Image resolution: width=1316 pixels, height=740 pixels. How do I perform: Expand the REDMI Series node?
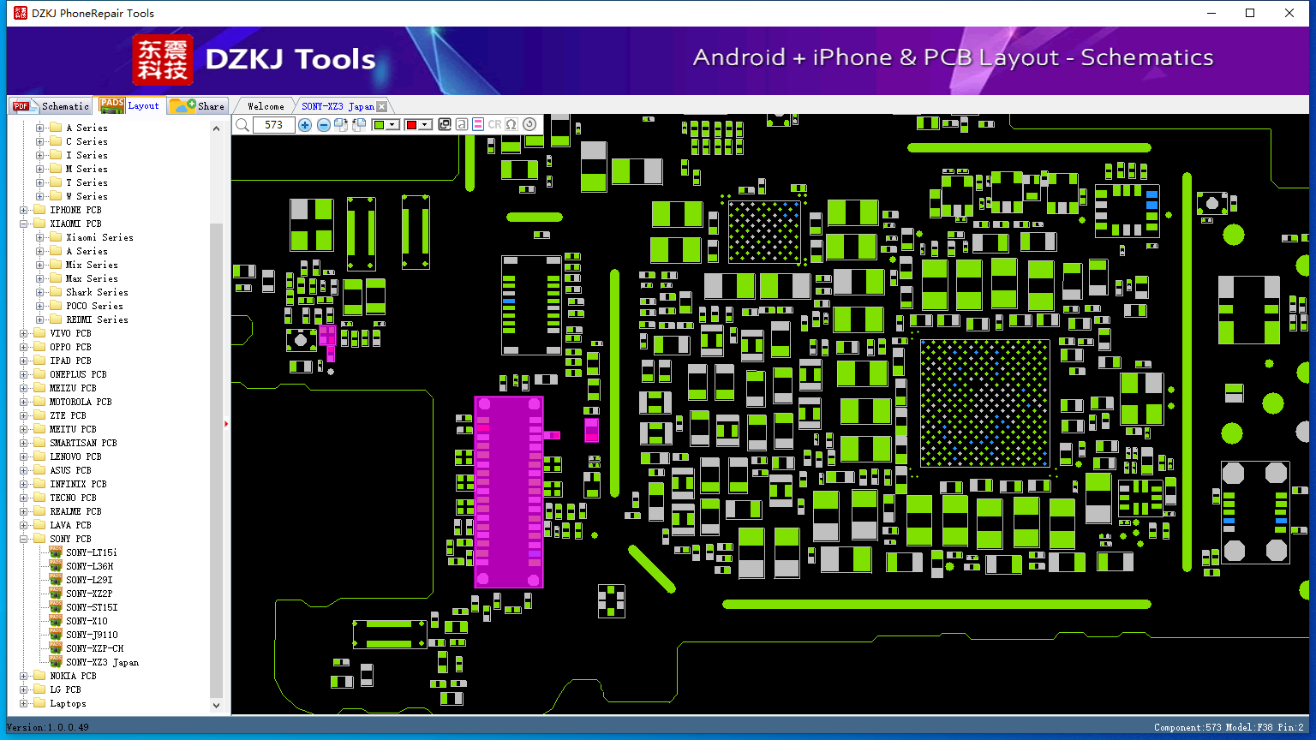coord(40,319)
